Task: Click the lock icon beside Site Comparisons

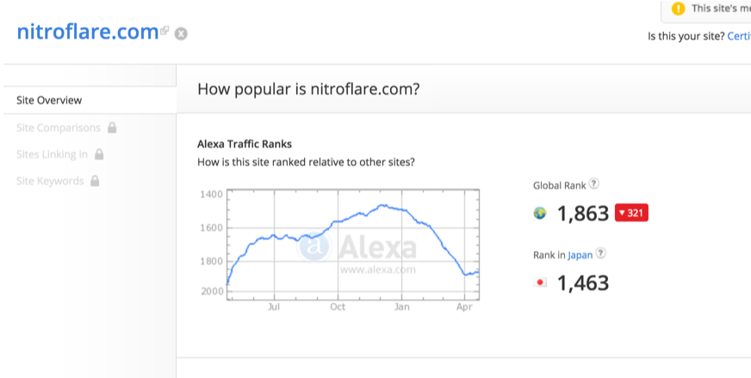Action: pyautogui.click(x=112, y=127)
